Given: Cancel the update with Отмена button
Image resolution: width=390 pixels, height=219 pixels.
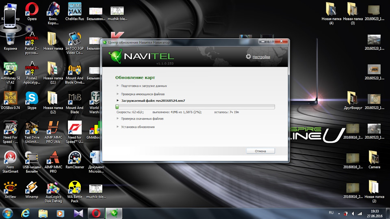Looking at the screenshot, I should tap(260, 151).
